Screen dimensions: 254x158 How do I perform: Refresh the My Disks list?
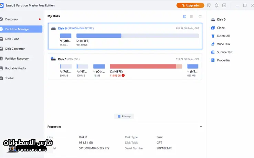[x=200, y=17]
